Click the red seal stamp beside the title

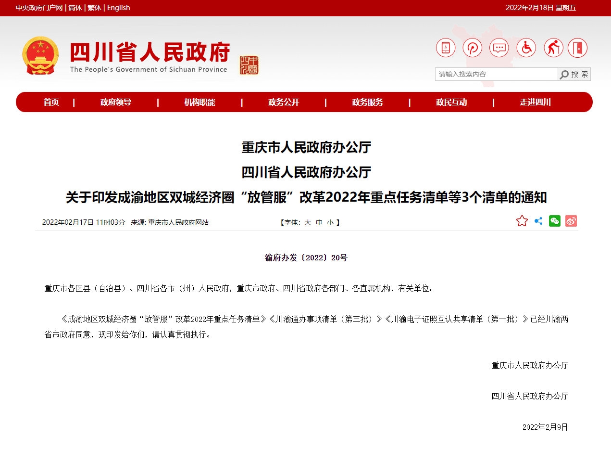[x=249, y=65]
